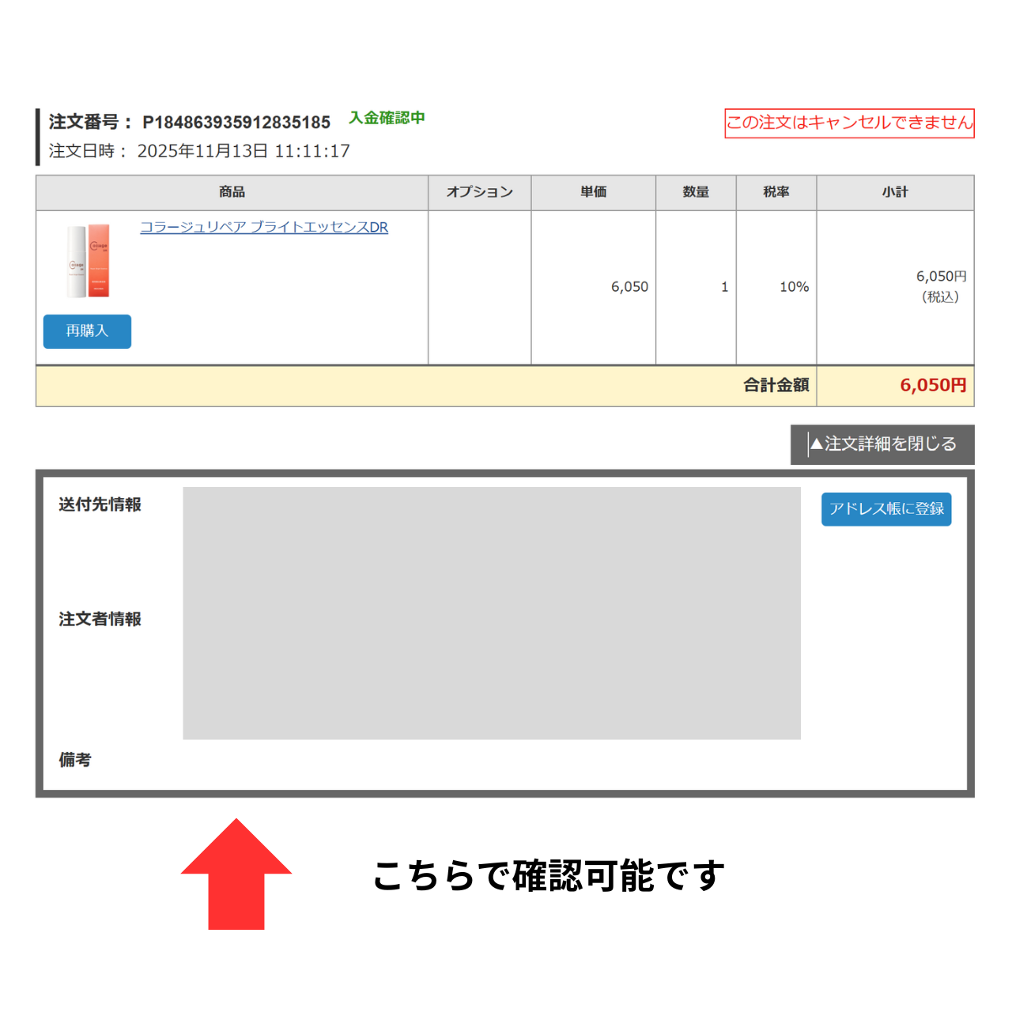Open the コラージュリペア ブライトエッセンスDR product link
This screenshot has width=1012, height=1012.
tap(265, 227)
